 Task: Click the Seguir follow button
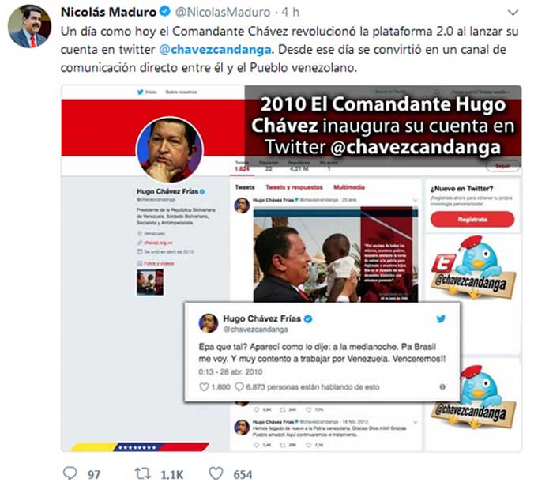coord(502,166)
